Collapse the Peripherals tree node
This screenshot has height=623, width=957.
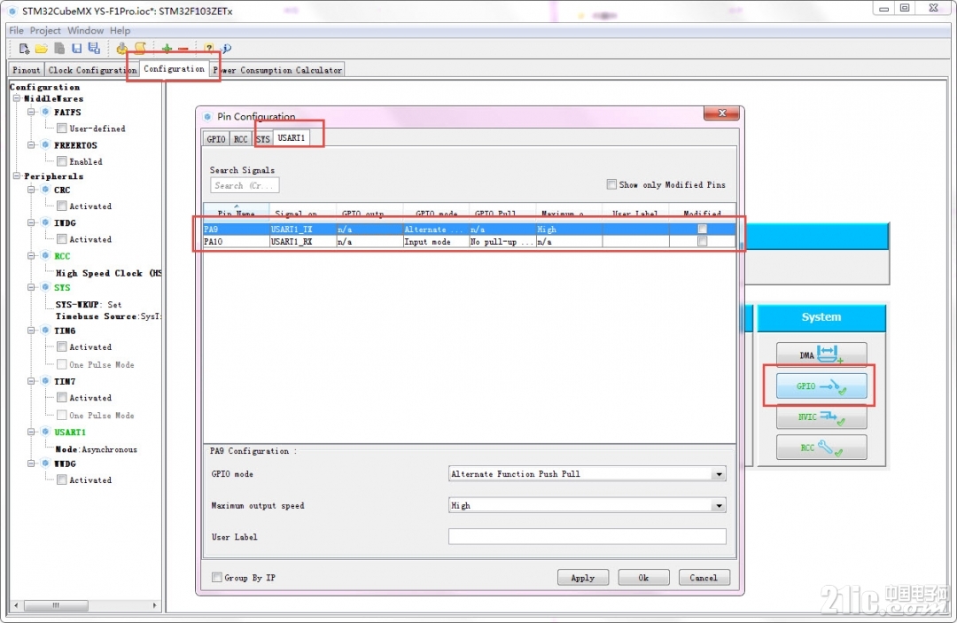click(x=17, y=175)
